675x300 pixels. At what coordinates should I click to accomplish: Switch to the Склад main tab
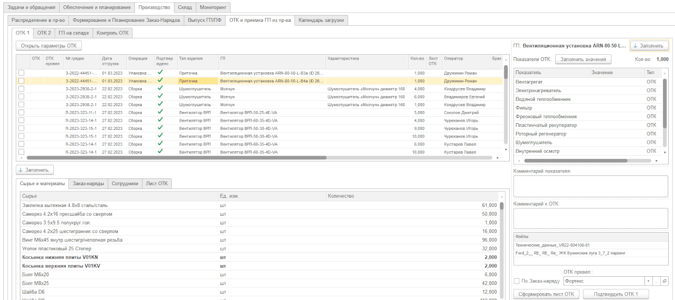[185, 7]
